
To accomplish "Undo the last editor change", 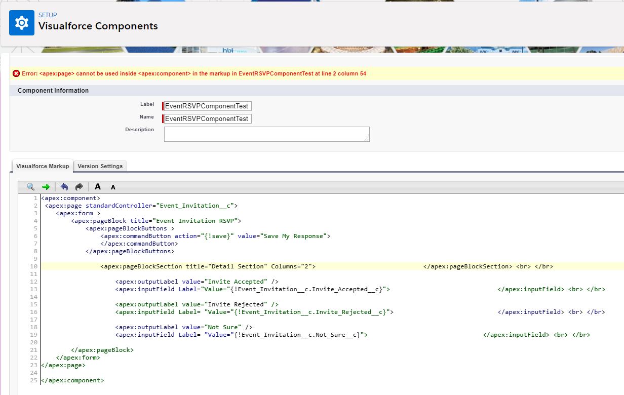I will (x=64, y=186).
